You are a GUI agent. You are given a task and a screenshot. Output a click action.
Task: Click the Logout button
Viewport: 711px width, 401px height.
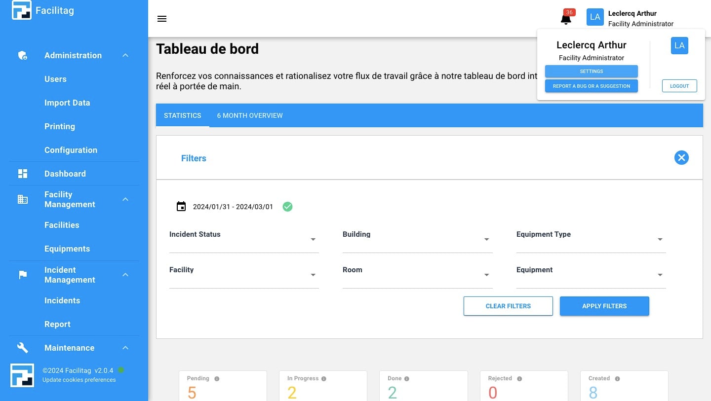pos(679,86)
